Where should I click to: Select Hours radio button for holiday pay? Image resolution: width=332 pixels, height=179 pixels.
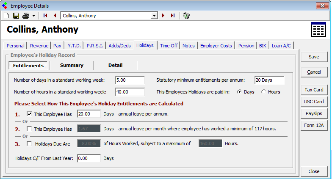coord(263,92)
